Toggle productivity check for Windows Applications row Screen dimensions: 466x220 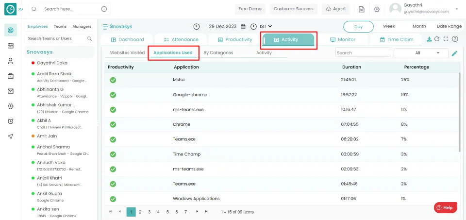pyautogui.click(x=113, y=199)
